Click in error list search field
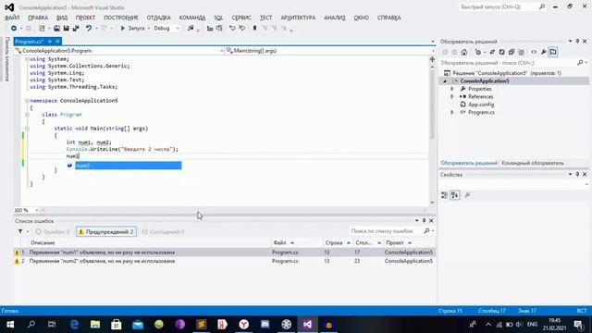The width and height of the screenshot is (592, 333). tap(385, 230)
